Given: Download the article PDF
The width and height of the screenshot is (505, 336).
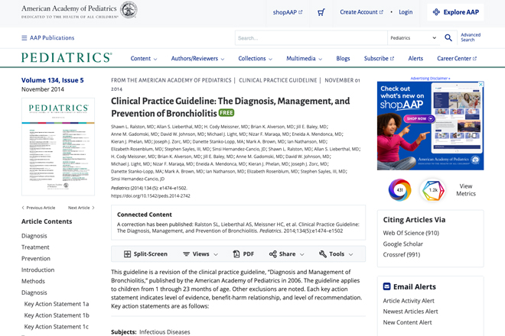Looking at the screenshot, I should (243, 254).
